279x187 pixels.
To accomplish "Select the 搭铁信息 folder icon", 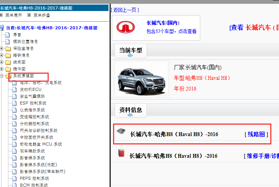I will tap(8, 55).
